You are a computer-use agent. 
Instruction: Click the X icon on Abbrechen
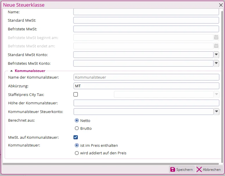[199, 169]
